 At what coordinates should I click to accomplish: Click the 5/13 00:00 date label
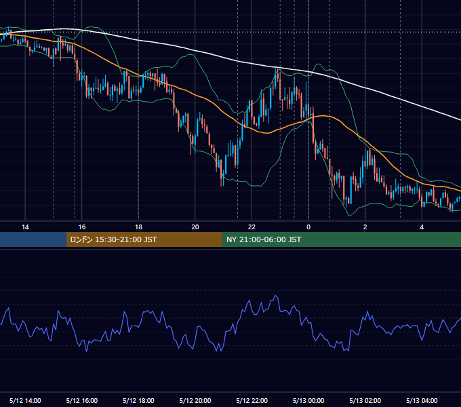click(x=308, y=400)
